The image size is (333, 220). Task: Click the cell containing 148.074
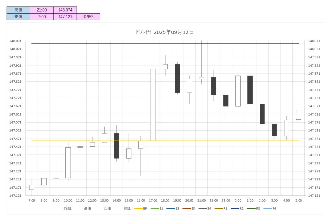click(x=65, y=10)
